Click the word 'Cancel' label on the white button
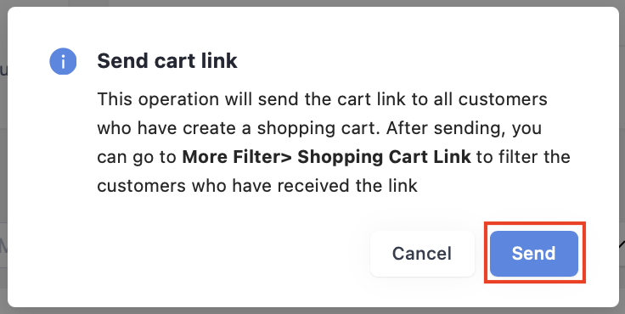The image size is (625, 314). click(x=422, y=254)
